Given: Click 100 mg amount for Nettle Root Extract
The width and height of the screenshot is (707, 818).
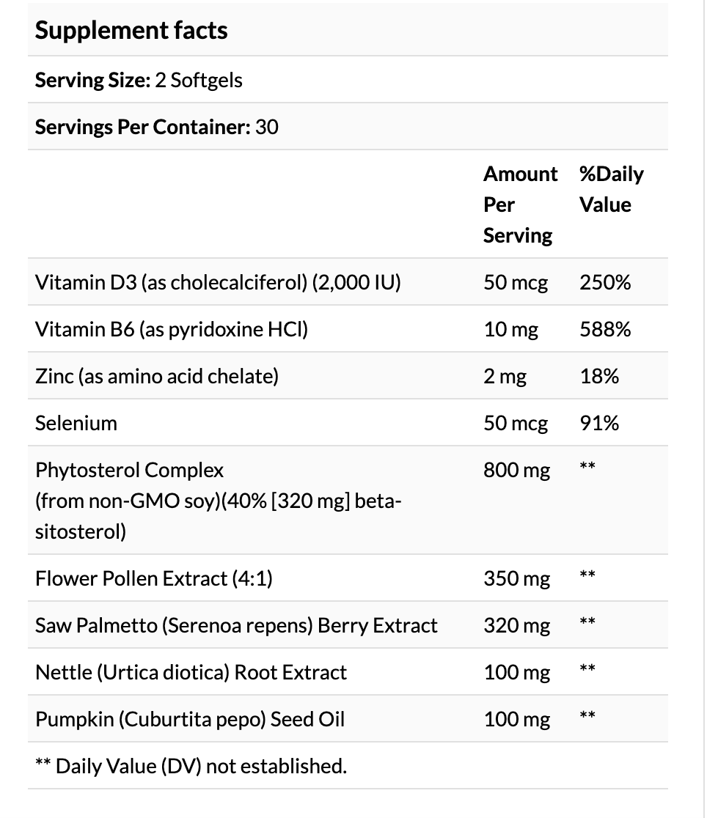Looking at the screenshot, I should [517, 672].
